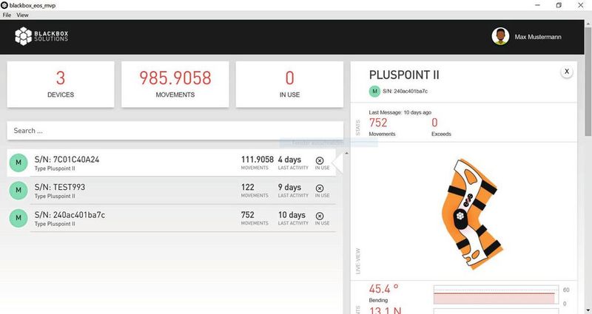Click green M badge of 7C01C40A24
592x314 pixels.
click(x=18, y=163)
